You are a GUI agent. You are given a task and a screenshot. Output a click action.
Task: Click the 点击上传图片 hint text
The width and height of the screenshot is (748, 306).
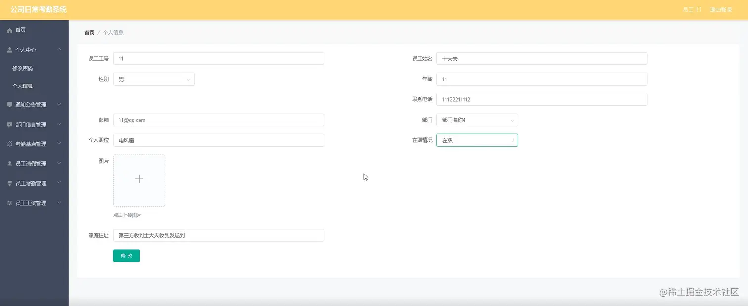(x=127, y=215)
